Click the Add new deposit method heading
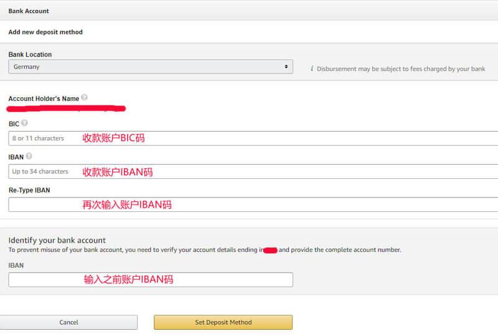The image size is (498, 336). point(45,32)
